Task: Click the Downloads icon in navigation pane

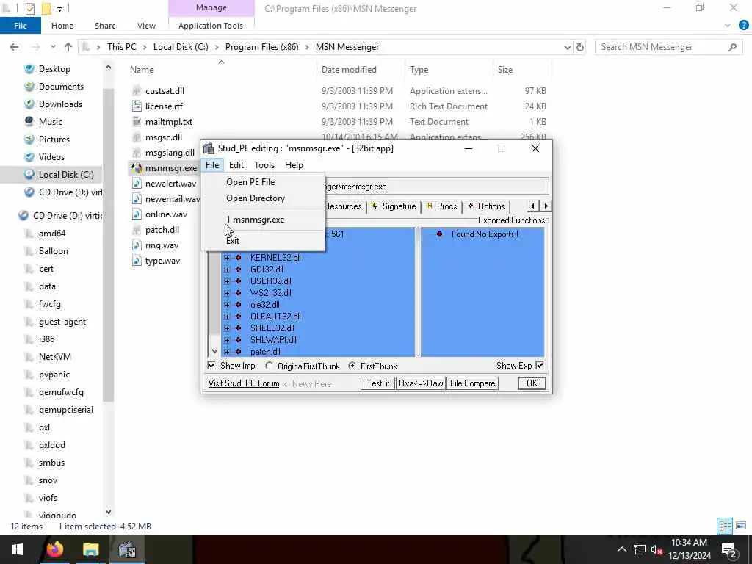Action: [29, 104]
